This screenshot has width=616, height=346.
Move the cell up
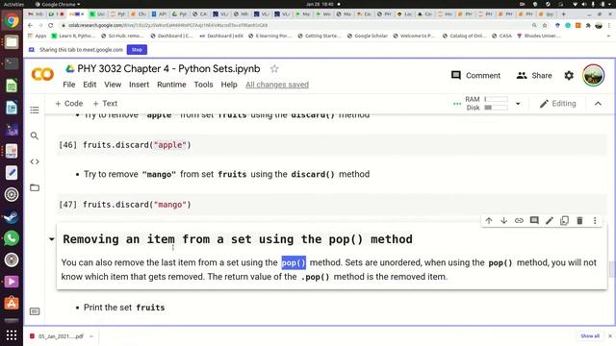point(489,220)
